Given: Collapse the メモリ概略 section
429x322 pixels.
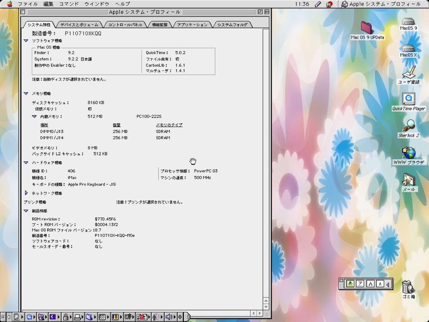Looking at the screenshot, I should point(26,93).
